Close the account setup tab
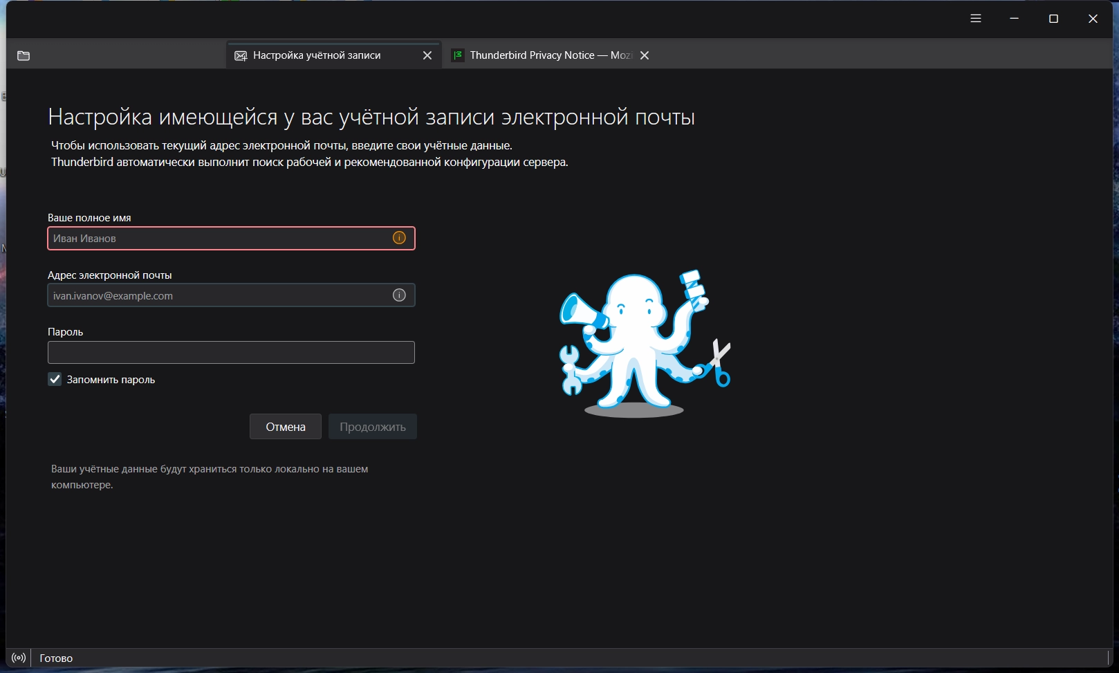Viewport: 1119px width, 673px height. click(427, 55)
